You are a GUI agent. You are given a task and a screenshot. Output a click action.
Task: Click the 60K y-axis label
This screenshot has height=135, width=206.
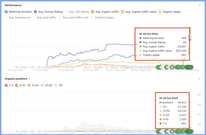click(199, 95)
